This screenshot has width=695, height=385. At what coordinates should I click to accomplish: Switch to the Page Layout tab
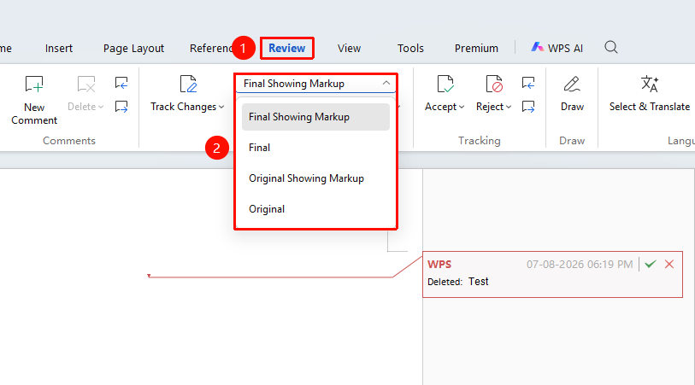[133, 49]
